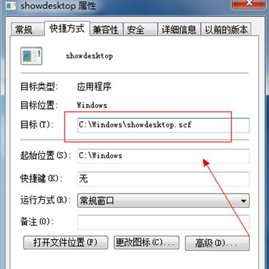Viewport: 269px width, 269px height.
Task: Show the 详细信息 tab
Action: pyautogui.click(x=179, y=30)
